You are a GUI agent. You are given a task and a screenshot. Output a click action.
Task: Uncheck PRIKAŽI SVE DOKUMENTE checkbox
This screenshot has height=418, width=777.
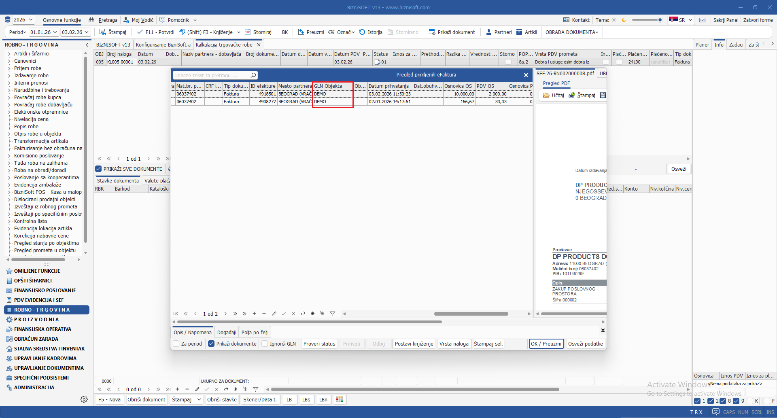98,169
